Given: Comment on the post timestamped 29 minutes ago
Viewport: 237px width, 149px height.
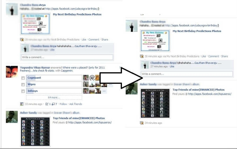Looking at the screenshot, I should 94,40.
